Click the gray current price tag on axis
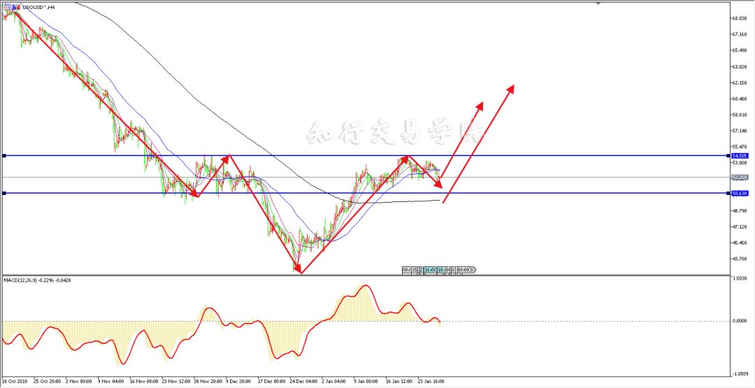This screenshot has width=755, height=388. (x=739, y=178)
